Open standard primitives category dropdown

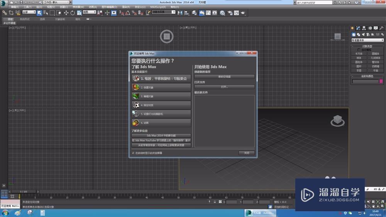tap(367, 40)
